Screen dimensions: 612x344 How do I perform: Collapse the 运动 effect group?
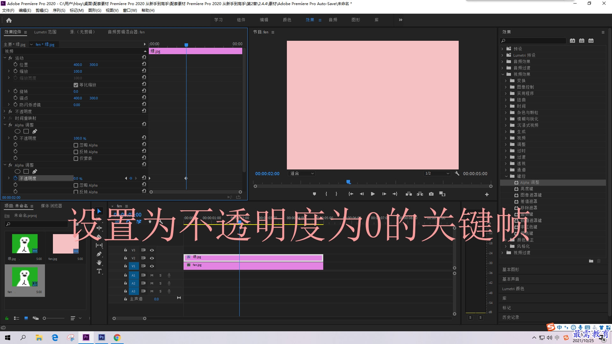5,58
